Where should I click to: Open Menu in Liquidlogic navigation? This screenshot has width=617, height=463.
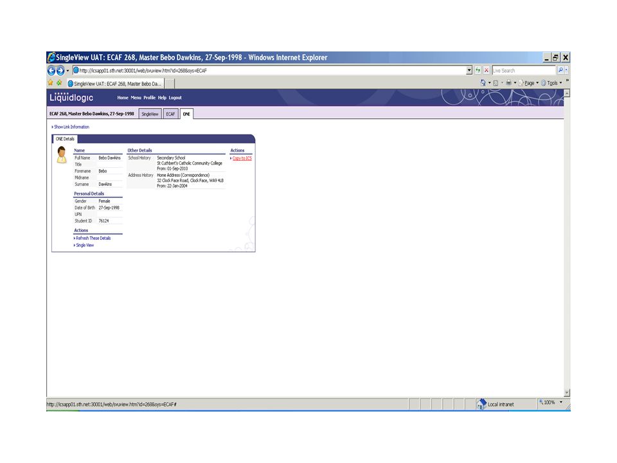(136, 98)
